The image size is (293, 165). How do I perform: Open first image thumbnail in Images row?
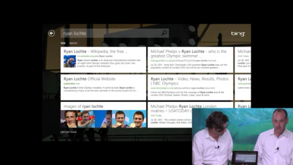[x=69, y=119]
